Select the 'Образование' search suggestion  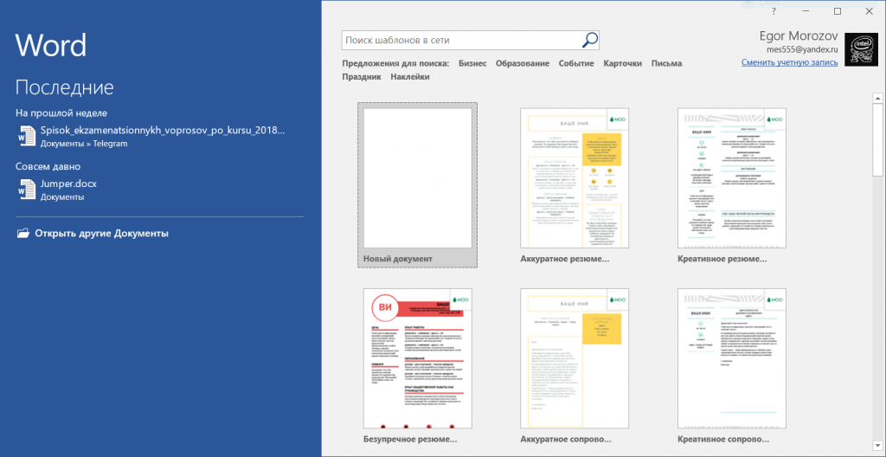click(523, 63)
